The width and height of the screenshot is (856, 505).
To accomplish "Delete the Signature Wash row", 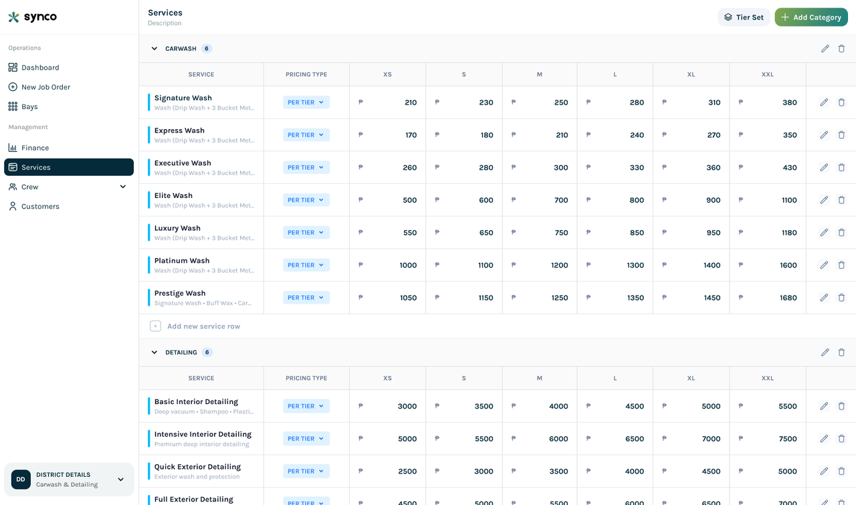I will (841, 102).
